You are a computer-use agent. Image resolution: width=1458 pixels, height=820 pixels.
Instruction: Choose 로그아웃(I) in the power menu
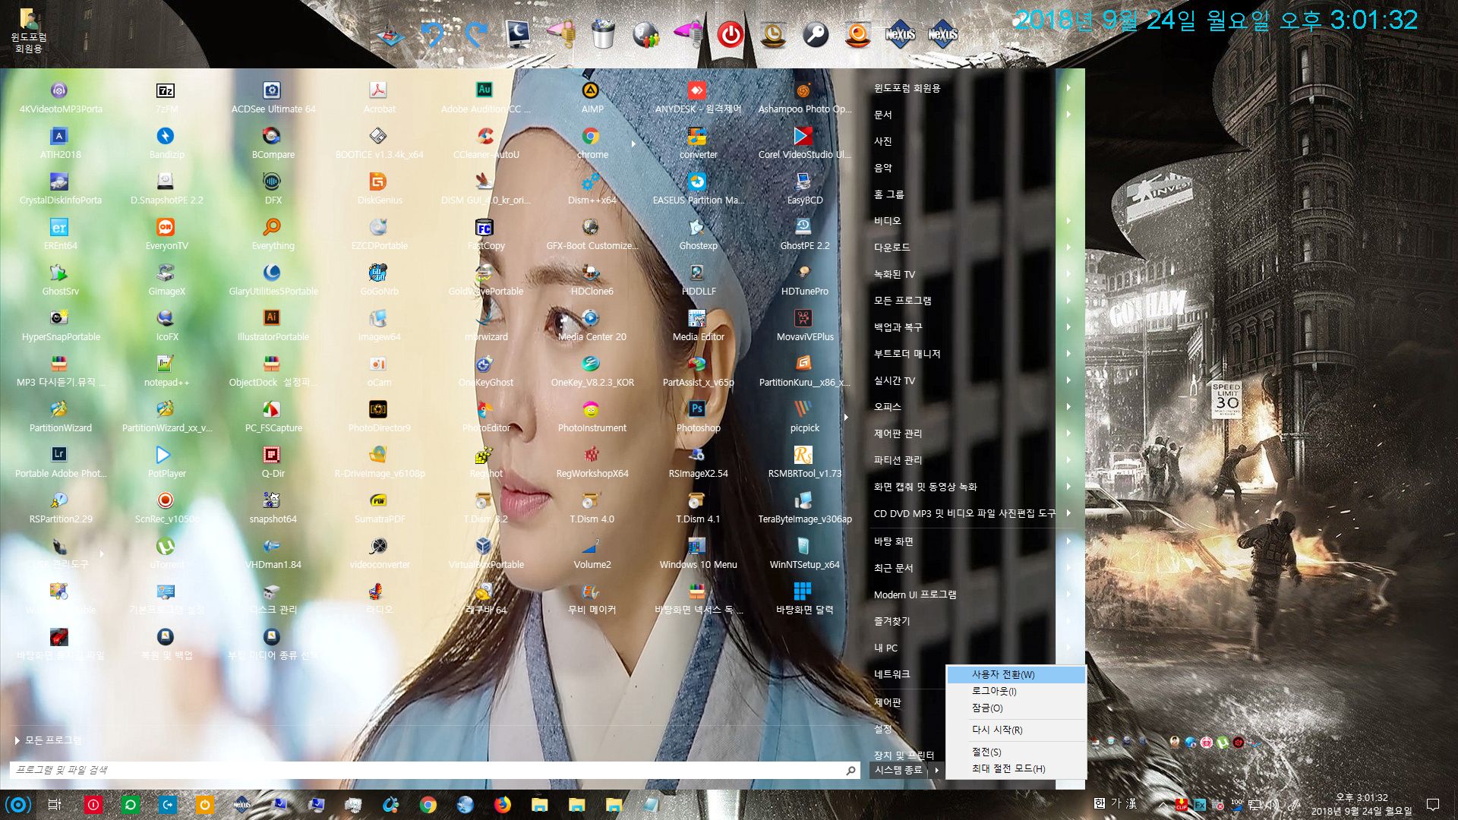(1016, 691)
